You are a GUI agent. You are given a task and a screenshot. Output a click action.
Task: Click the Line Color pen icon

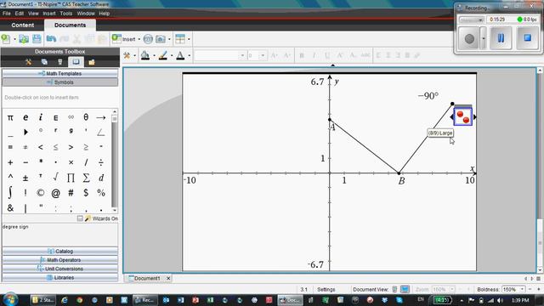point(162,55)
